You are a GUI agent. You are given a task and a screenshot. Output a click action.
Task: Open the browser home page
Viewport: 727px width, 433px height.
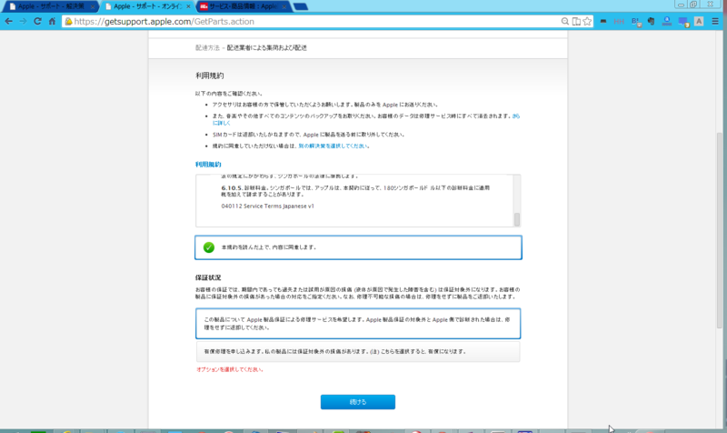[52, 21]
